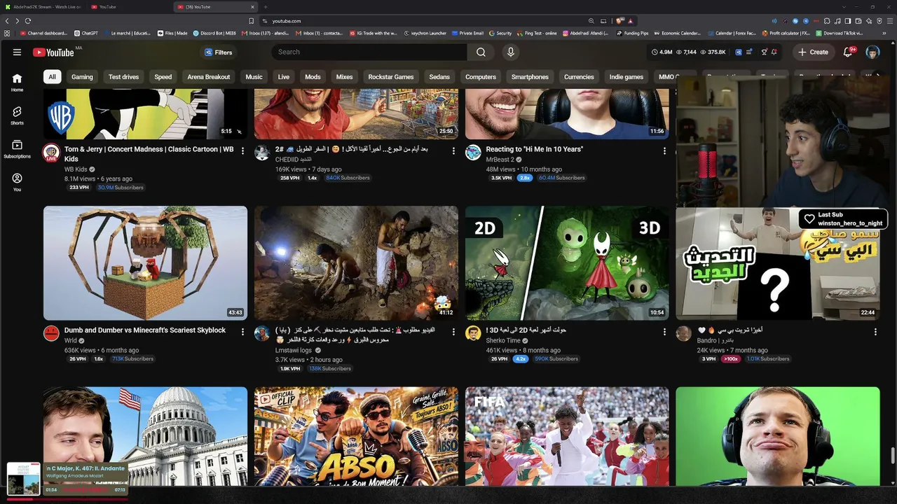The height and width of the screenshot is (504, 897).
Task: Click the 713K Subscribers badge under Wrld
Action: [132, 359]
